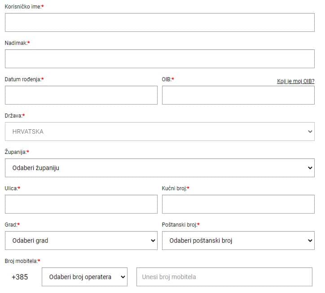Click the OIB input field
Image resolution: width=325 pixels, height=293 pixels.
238,95
